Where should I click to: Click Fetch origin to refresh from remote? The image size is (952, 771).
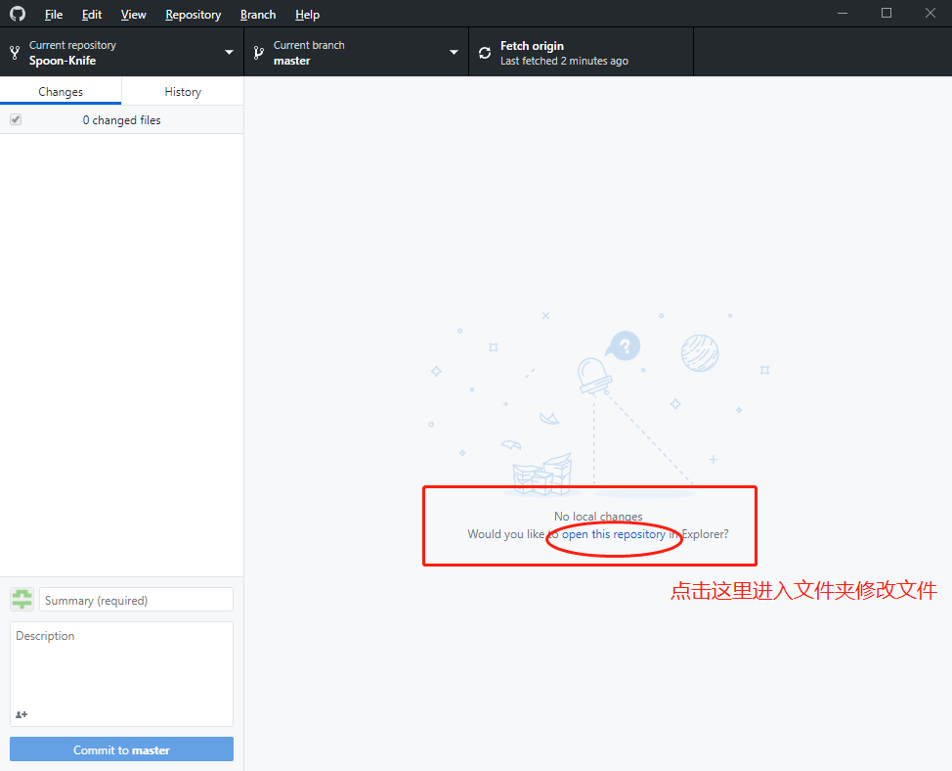[535, 45]
